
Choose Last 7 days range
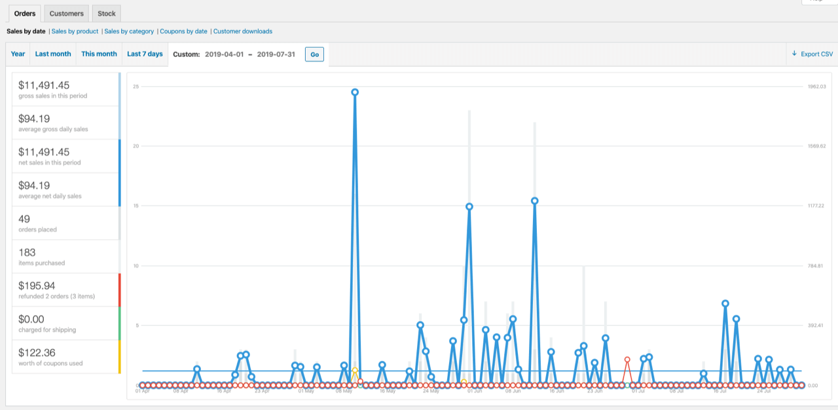click(x=145, y=54)
